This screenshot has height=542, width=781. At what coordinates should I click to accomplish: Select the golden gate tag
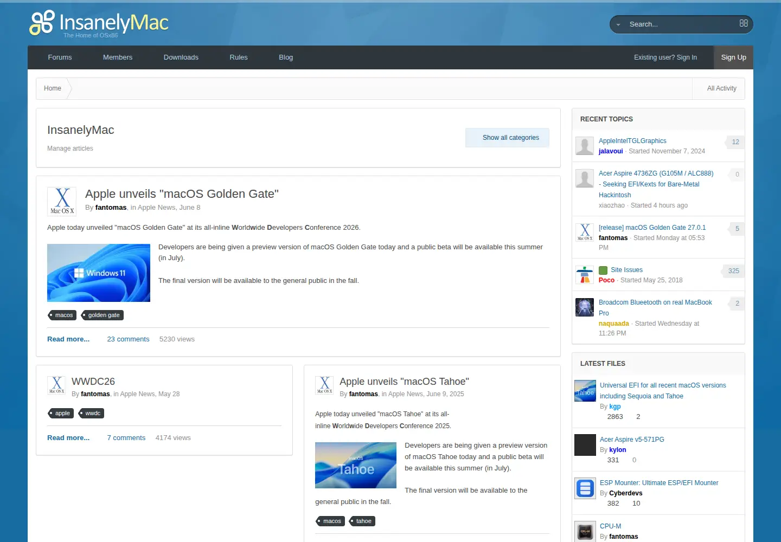pos(103,315)
